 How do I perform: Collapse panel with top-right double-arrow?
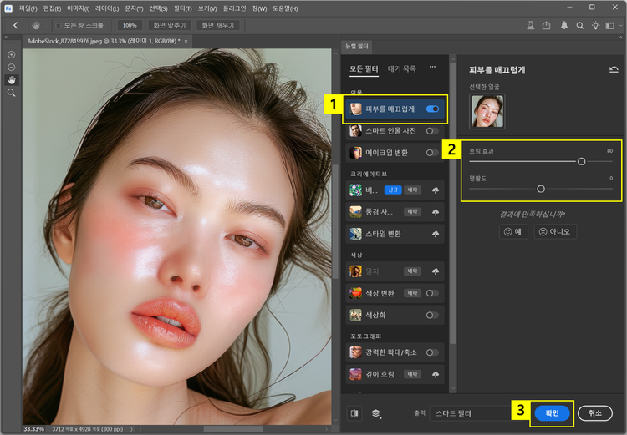coord(620,38)
